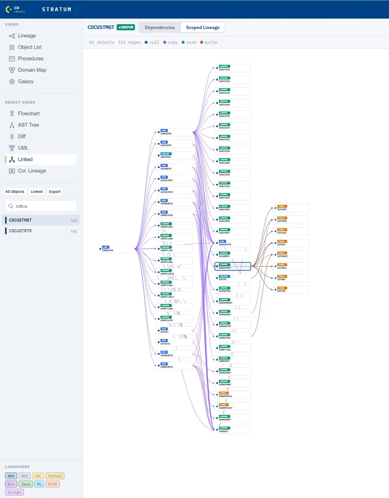Select the Linked view icon
The image size is (389, 498).
click(x=12, y=160)
